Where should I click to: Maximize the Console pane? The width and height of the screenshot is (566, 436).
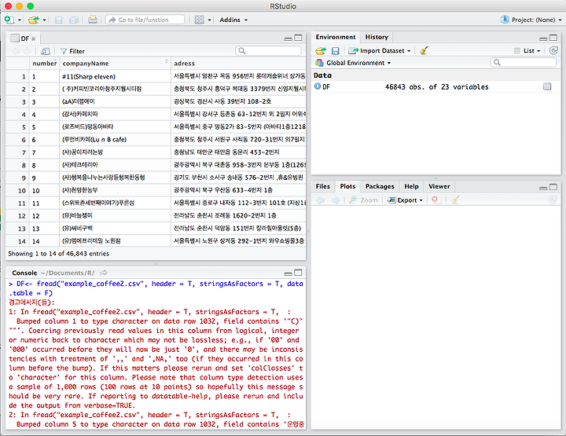[298, 273]
